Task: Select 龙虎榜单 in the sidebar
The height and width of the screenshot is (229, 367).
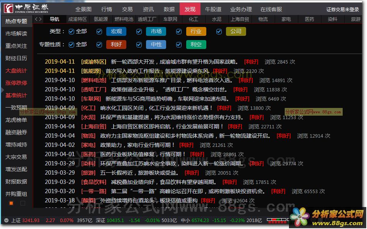Action: point(16,120)
